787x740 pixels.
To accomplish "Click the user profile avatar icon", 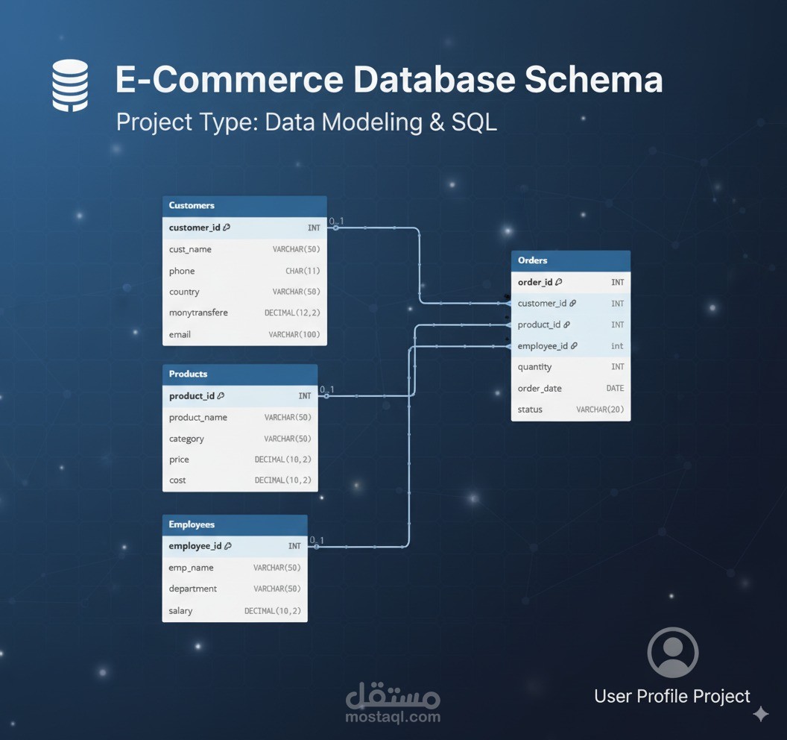I will coord(672,651).
